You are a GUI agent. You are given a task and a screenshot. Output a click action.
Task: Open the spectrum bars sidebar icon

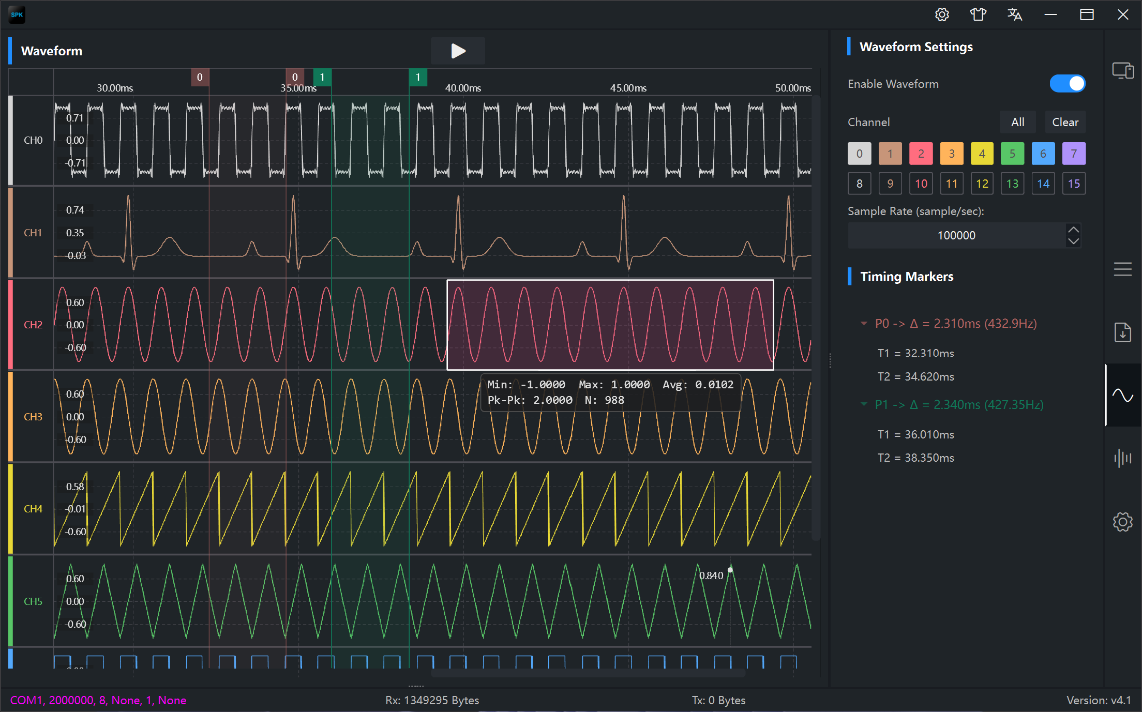(x=1123, y=458)
